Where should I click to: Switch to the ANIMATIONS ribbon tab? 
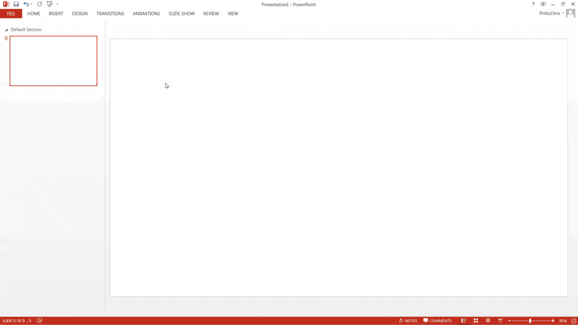click(146, 14)
